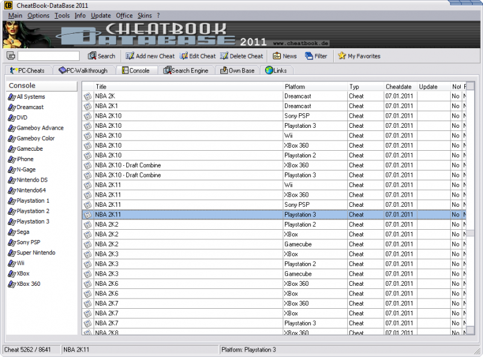This screenshot has height=357, width=483.
Task: Sort list by the Cheatdate column header
Action: pos(401,86)
